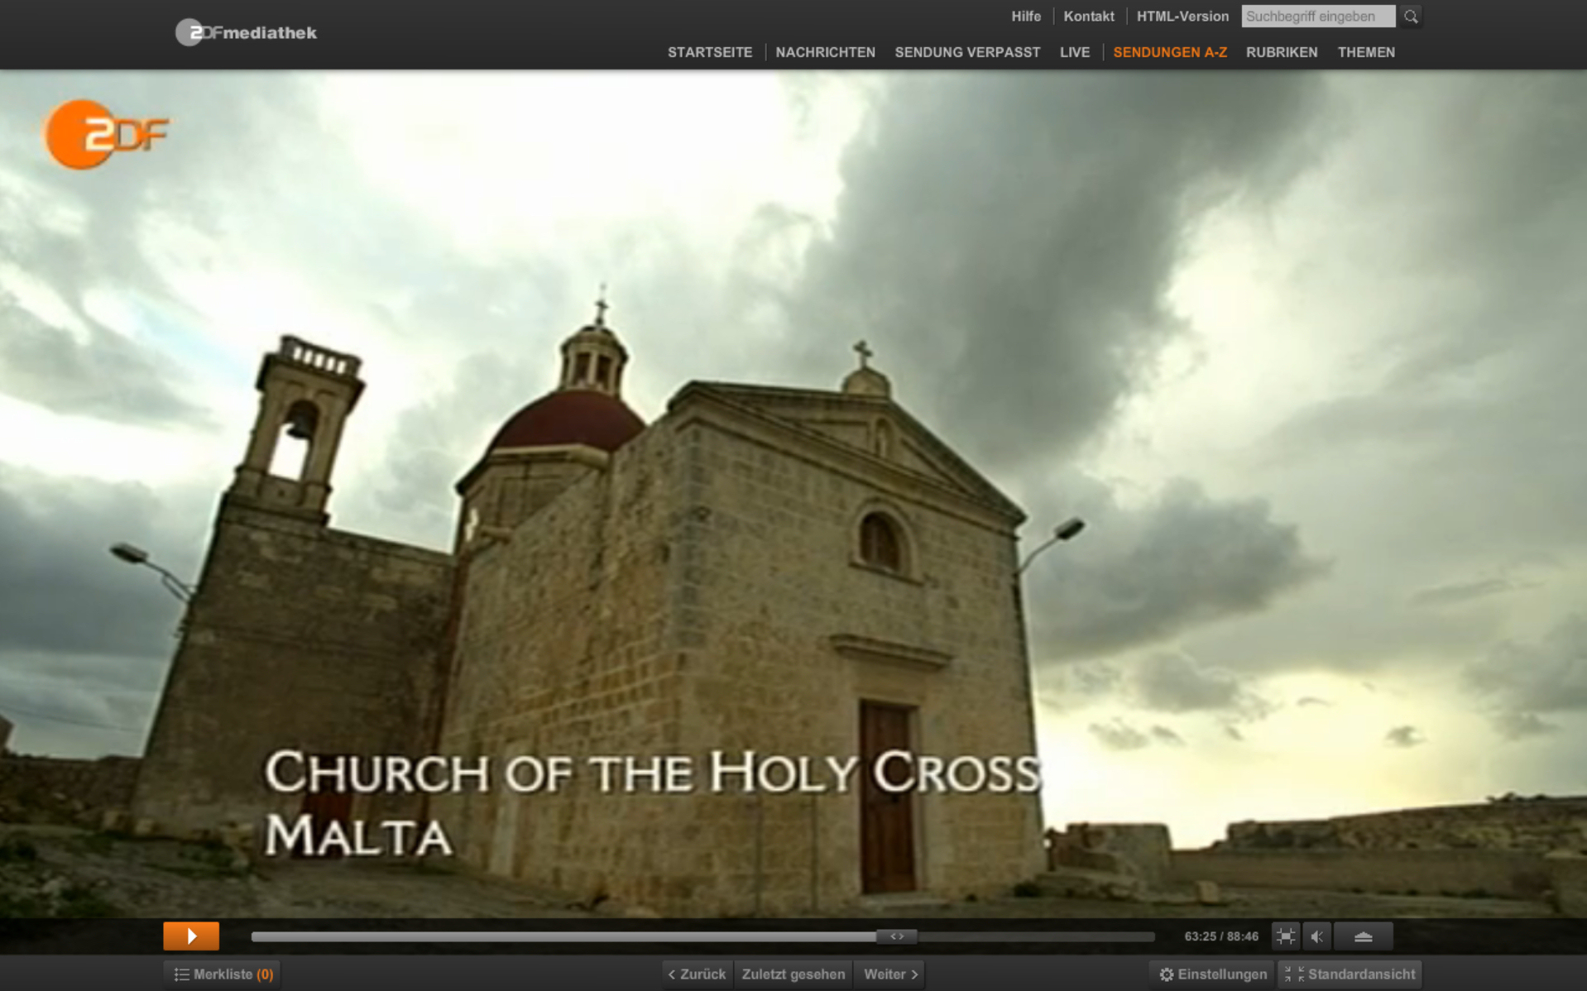
Task: Open Zuletzt gesehen history
Action: 793,974
